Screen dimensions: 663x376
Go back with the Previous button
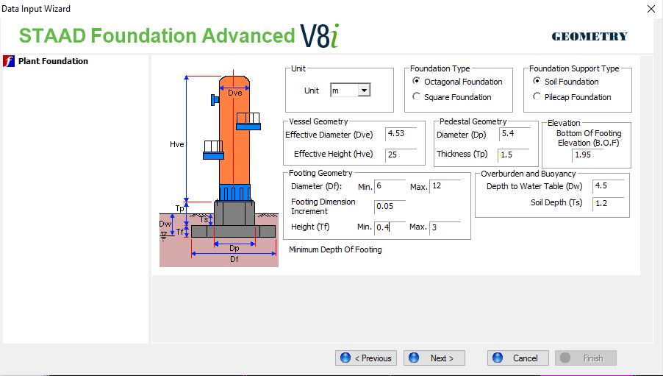366,358
